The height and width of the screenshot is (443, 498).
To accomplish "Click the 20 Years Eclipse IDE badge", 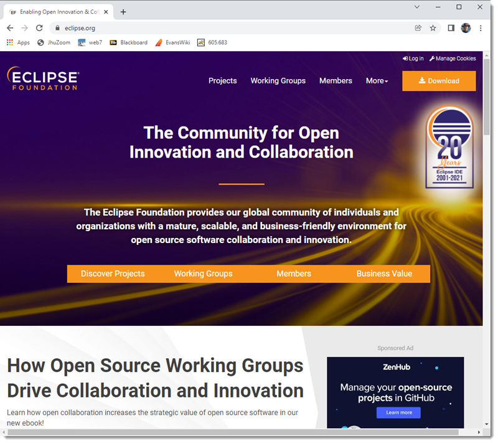I will click(x=449, y=147).
